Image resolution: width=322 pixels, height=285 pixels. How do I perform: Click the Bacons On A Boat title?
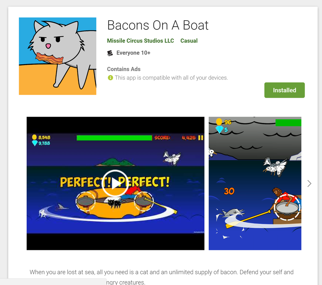[158, 25]
